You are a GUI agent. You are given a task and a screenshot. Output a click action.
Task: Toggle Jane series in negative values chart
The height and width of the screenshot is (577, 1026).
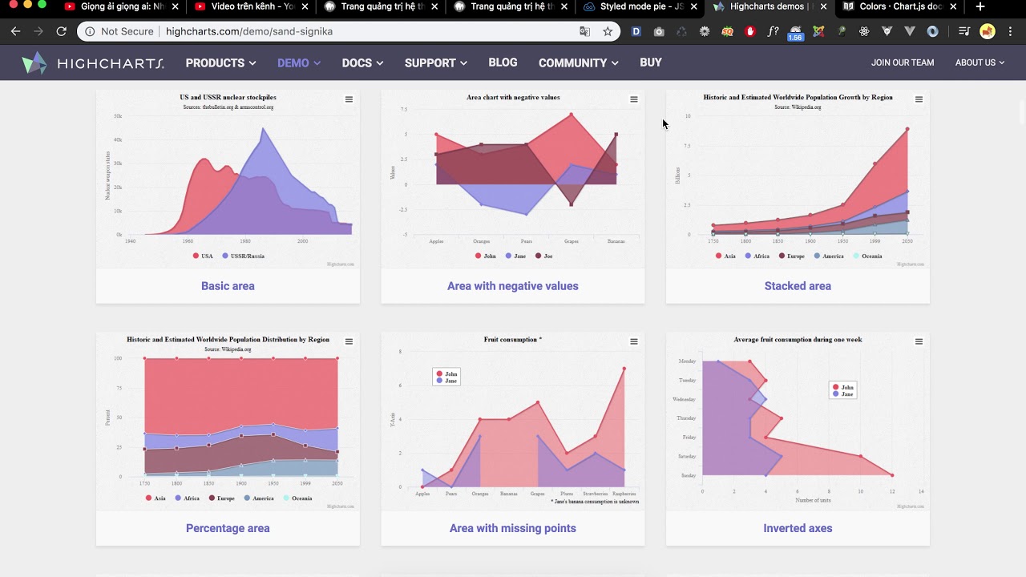515,256
